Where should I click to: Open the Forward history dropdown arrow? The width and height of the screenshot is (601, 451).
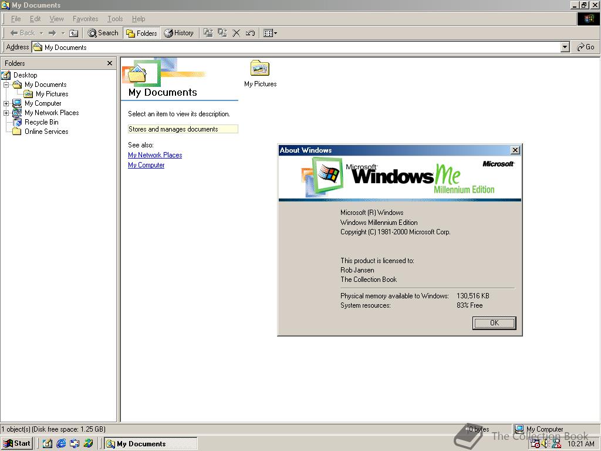pos(63,33)
